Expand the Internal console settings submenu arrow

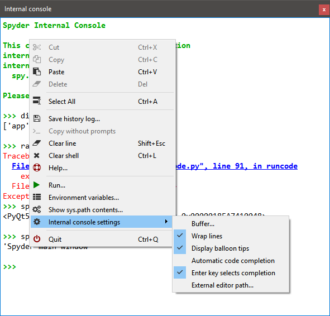tap(166, 221)
